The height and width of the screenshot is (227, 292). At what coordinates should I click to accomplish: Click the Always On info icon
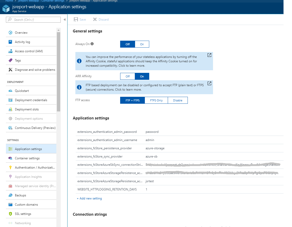click(x=92, y=44)
